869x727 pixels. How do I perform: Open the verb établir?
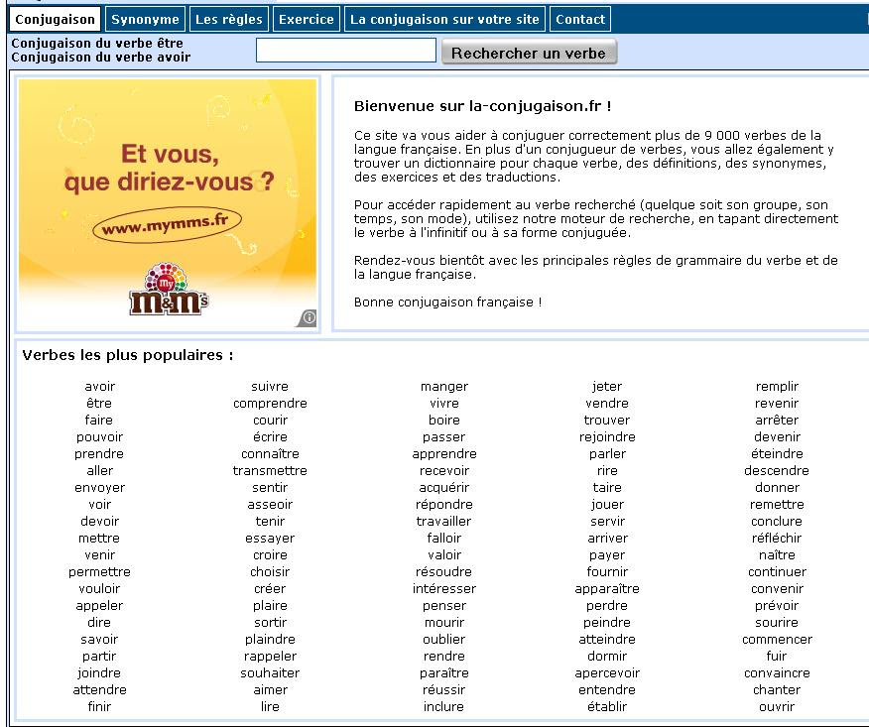pyautogui.click(x=607, y=706)
